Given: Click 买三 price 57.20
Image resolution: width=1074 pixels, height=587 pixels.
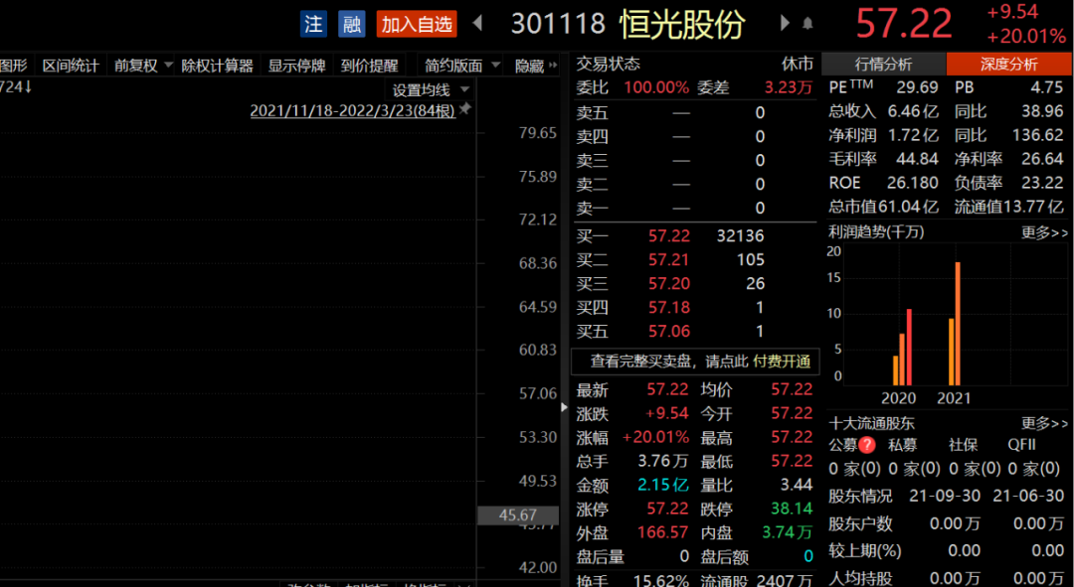Looking at the screenshot, I should (669, 284).
